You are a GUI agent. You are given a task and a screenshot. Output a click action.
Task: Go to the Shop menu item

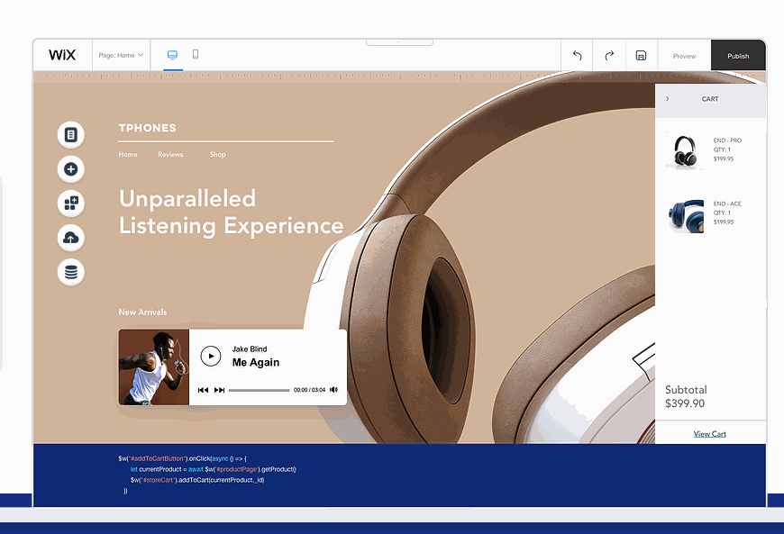[217, 154]
